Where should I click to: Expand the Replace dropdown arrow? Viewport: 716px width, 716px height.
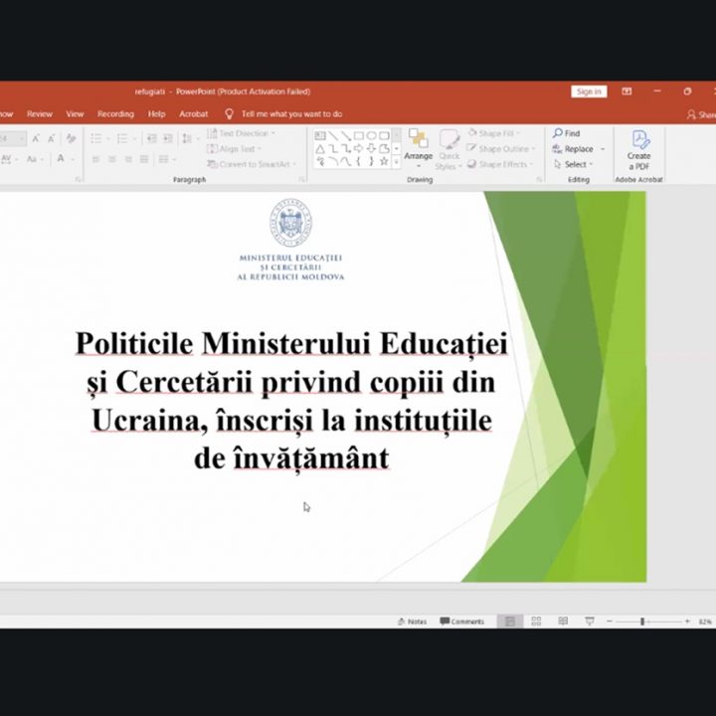coord(602,149)
